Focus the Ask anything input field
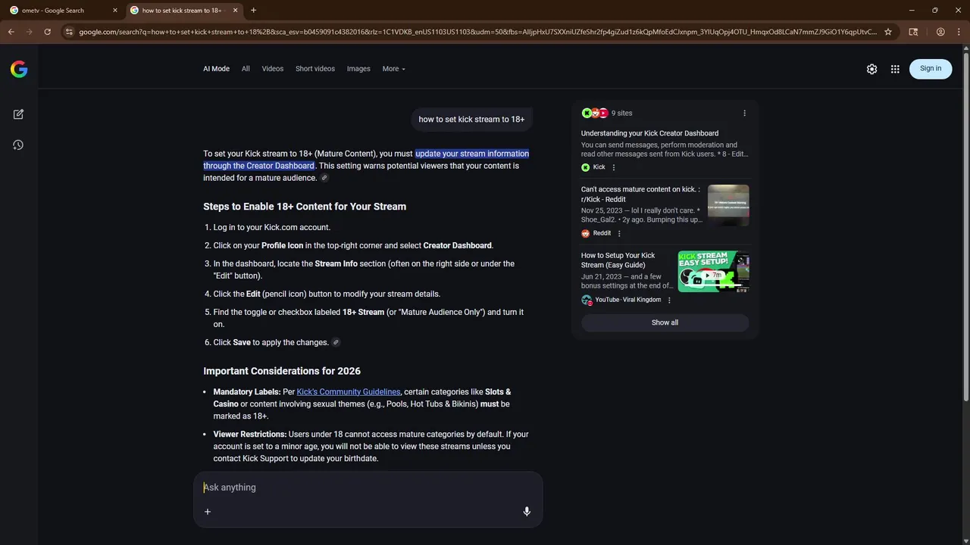Image resolution: width=970 pixels, height=545 pixels. [x=368, y=487]
